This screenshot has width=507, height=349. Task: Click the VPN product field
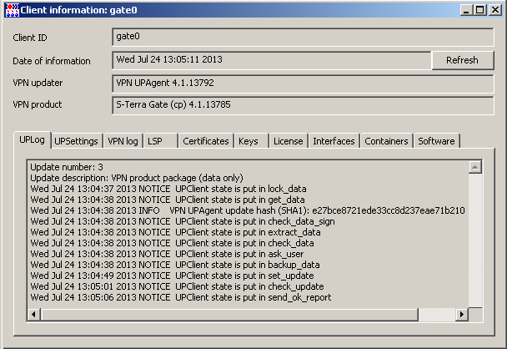(x=303, y=105)
